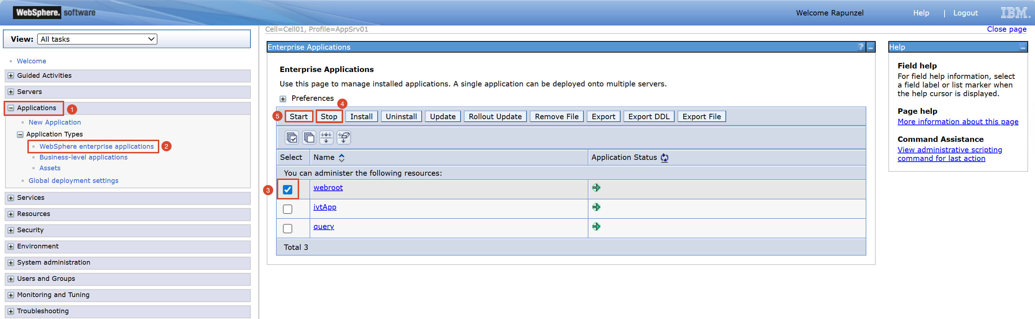View administrative scripting command for last action

[x=950, y=154]
